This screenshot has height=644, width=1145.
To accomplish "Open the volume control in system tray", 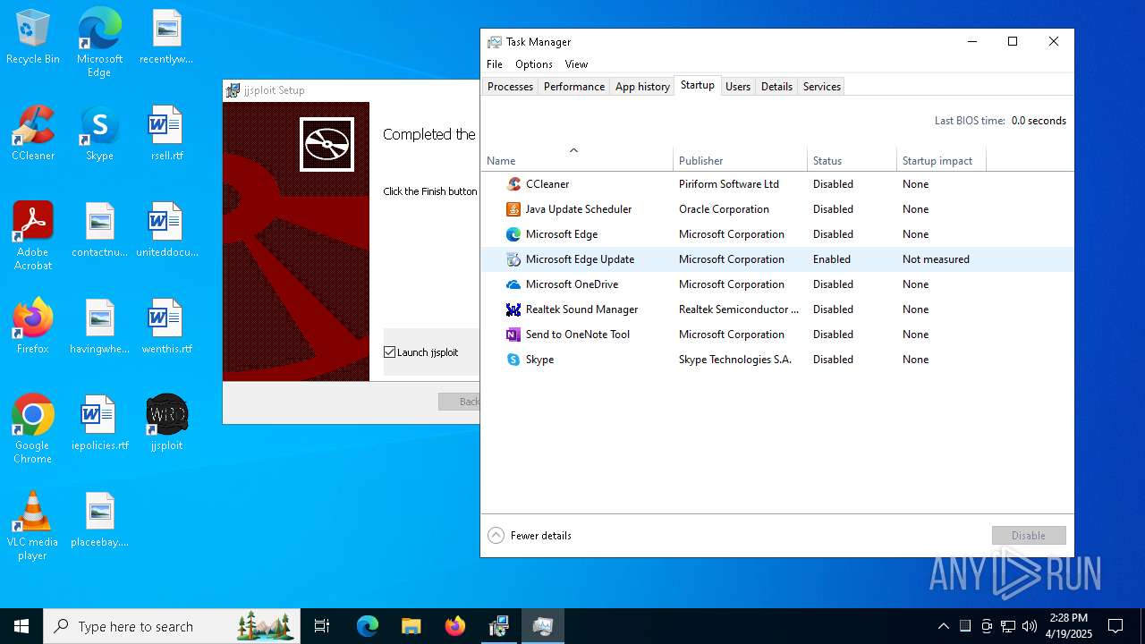I will pos(1030,626).
